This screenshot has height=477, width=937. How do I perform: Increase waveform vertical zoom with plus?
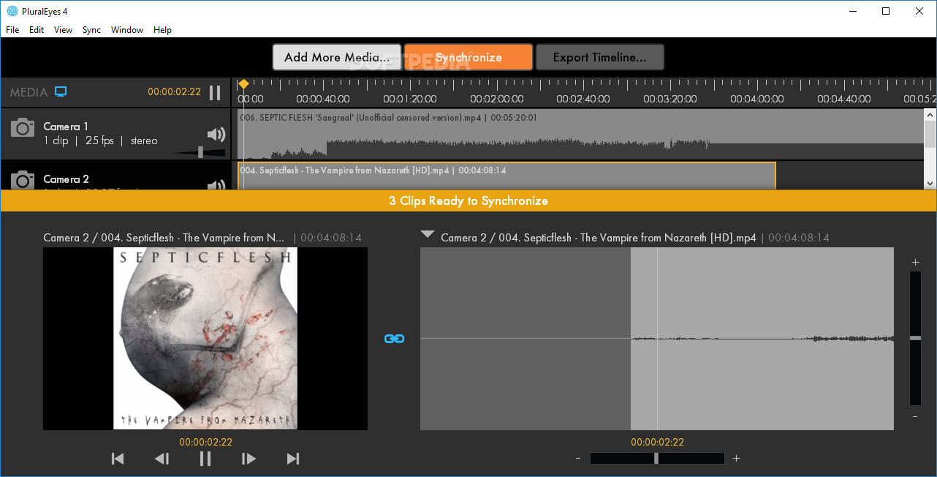[915, 262]
